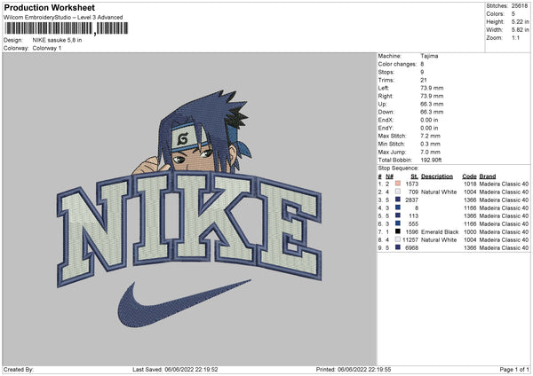Viewport: 533px width, 376px height.
Task: Click the Height value '5.22 in'
Action: [x=520, y=21]
